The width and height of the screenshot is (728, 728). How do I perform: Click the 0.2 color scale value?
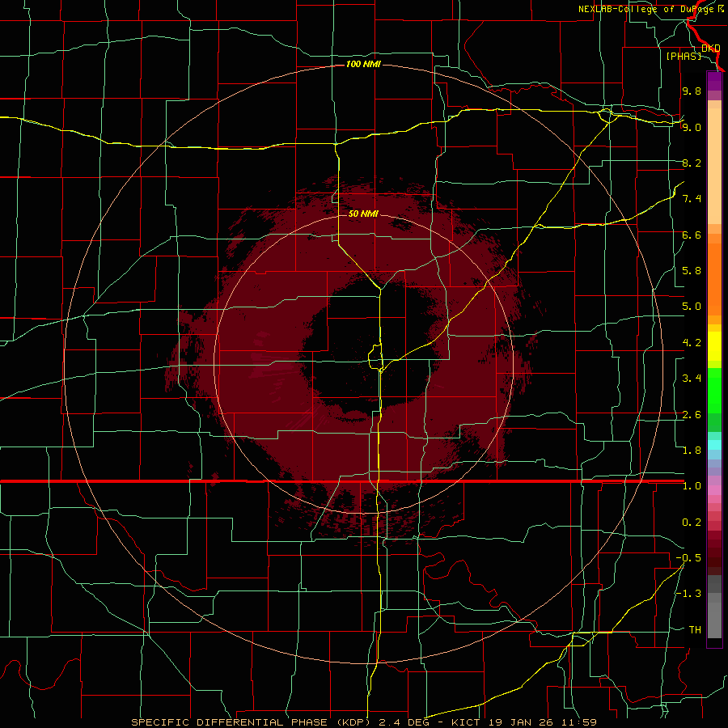click(x=692, y=523)
